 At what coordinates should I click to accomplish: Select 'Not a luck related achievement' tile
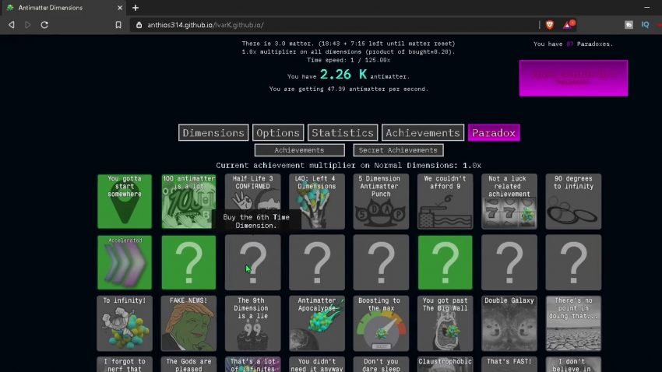coord(509,202)
